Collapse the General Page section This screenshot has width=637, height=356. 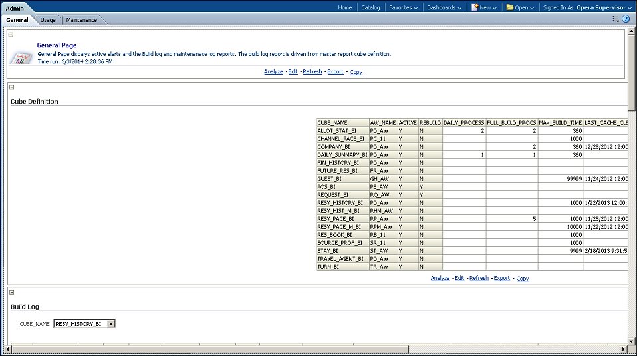pyautogui.click(x=11, y=35)
